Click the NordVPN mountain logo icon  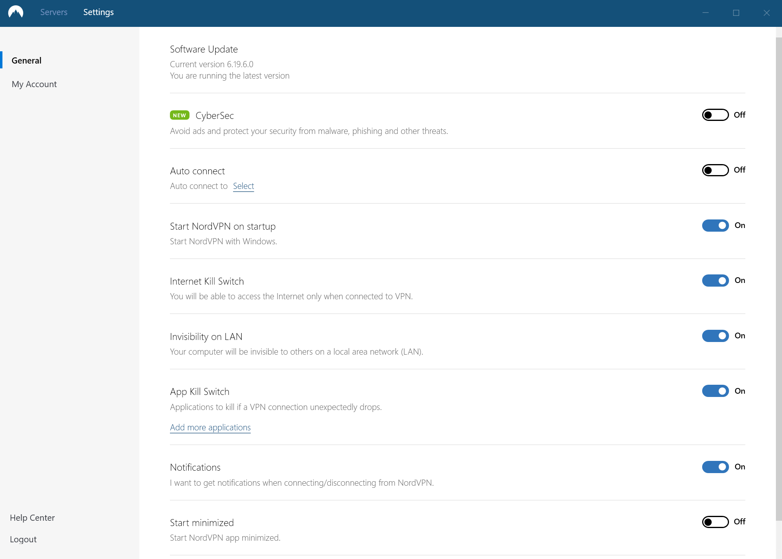pos(15,12)
